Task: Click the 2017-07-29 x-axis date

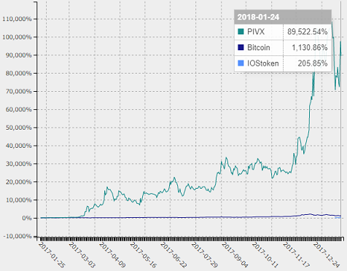Action: [x=204, y=255]
